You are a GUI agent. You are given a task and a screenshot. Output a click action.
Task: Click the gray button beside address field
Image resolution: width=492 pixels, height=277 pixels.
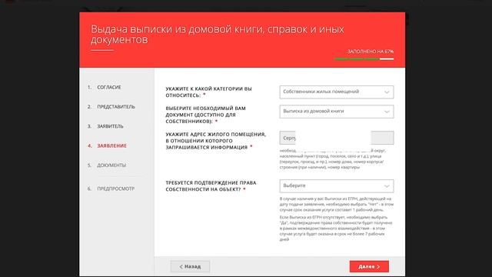(382, 138)
